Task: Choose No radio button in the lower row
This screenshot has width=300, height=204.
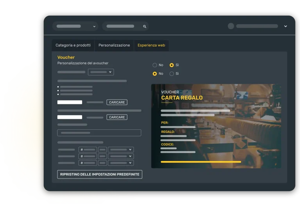Action: 155,73
